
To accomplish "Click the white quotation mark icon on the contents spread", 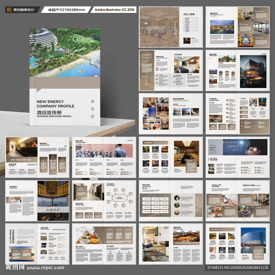I will [146, 23].
